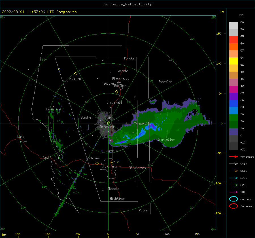Click the Okotoks town label
Viewport: 255px width, 238px height.
pos(113,189)
